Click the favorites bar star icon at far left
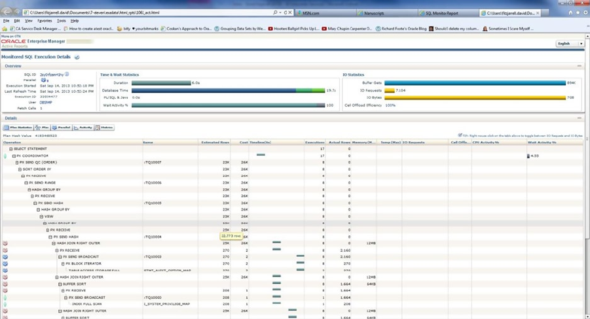 click(x=5, y=29)
